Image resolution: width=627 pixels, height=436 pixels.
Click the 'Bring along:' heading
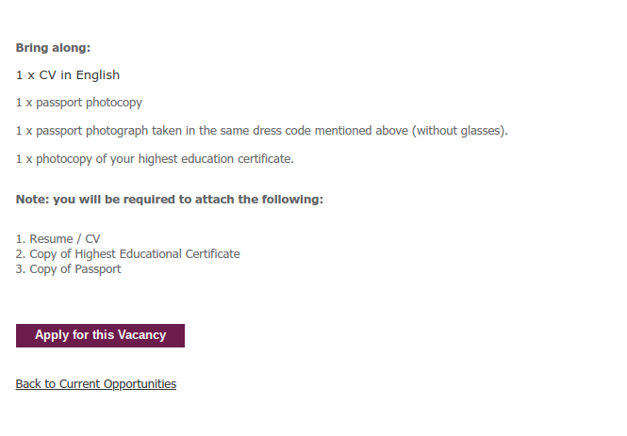53,48
